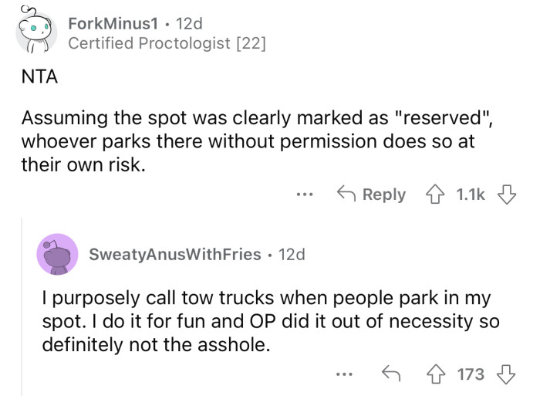Click the 12d timestamp on ForkMinus1's comment
Screen dimensions: 540x396
(188, 22)
